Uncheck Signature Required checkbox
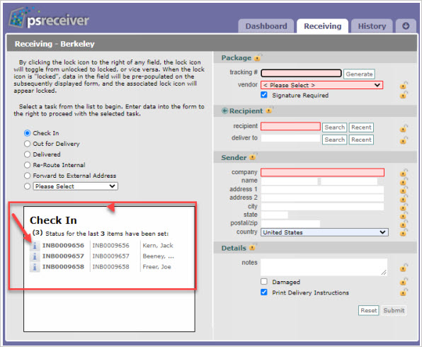 (264, 95)
